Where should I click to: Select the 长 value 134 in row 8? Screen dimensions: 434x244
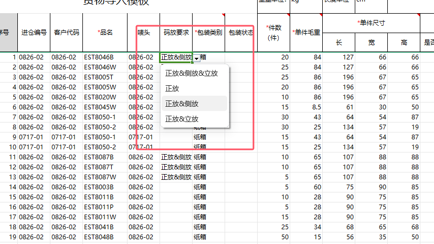[339, 127]
